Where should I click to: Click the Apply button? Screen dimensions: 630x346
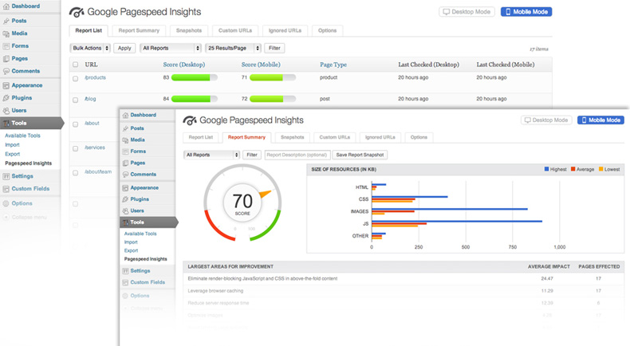click(x=124, y=48)
